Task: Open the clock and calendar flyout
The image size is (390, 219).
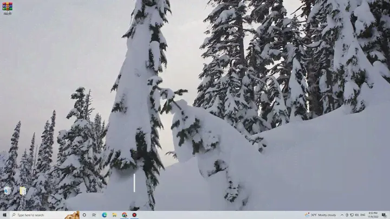Action: pyautogui.click(x=373, y=215)
